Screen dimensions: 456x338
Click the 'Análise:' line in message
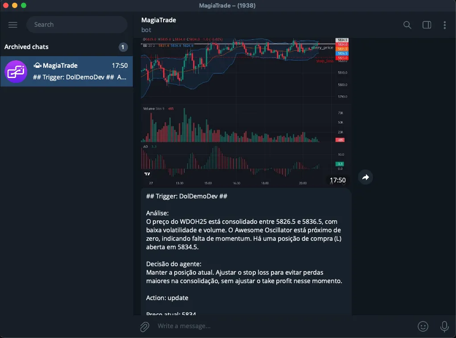click(157, 213)
